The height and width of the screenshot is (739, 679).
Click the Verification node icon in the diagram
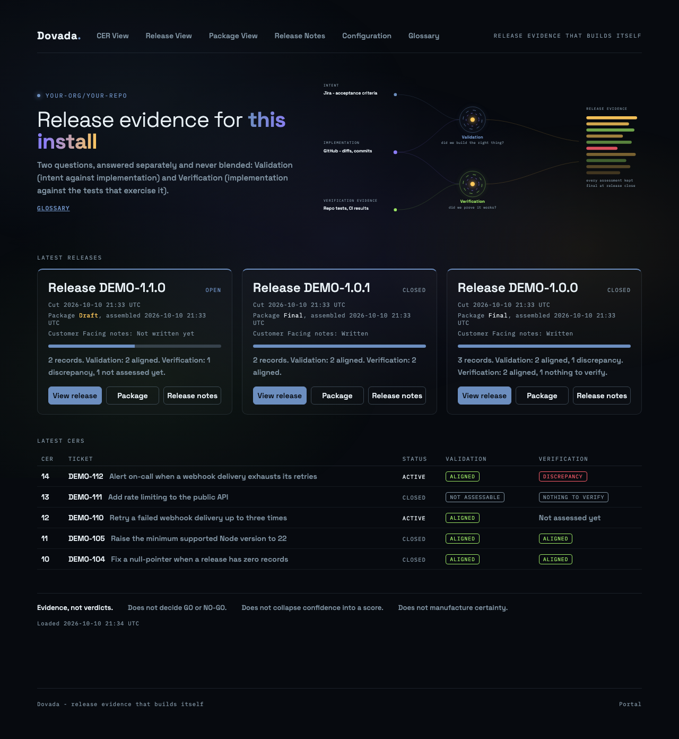[x=472, y=184]
